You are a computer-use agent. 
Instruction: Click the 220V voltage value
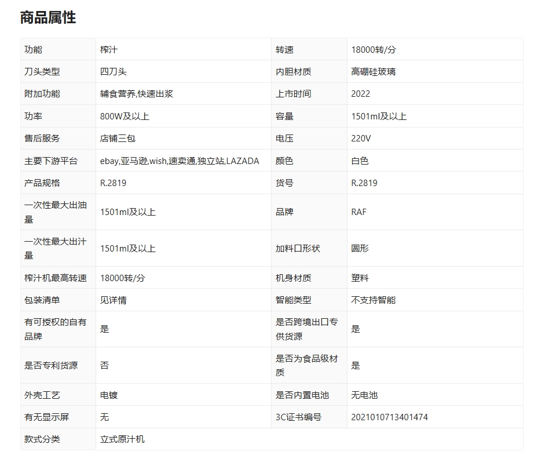(361, 139)
